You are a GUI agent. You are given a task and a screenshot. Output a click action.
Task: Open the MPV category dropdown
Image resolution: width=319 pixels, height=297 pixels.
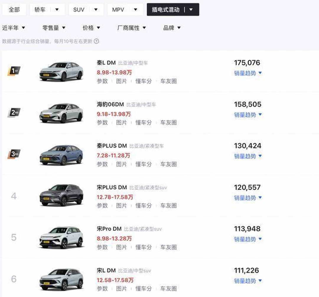pyautogui.click(x=125, y=9)
